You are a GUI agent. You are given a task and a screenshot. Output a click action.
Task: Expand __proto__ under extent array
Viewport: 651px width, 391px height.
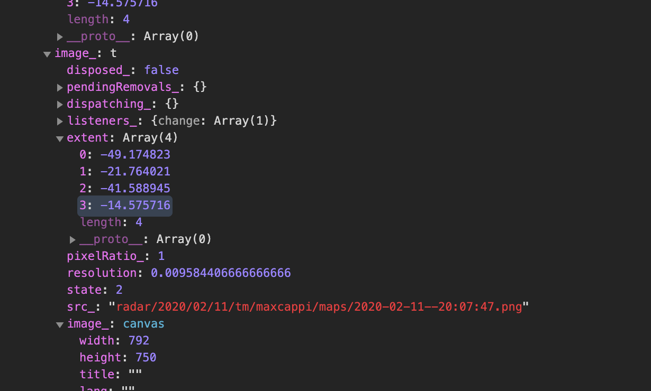tap(73, 240)
